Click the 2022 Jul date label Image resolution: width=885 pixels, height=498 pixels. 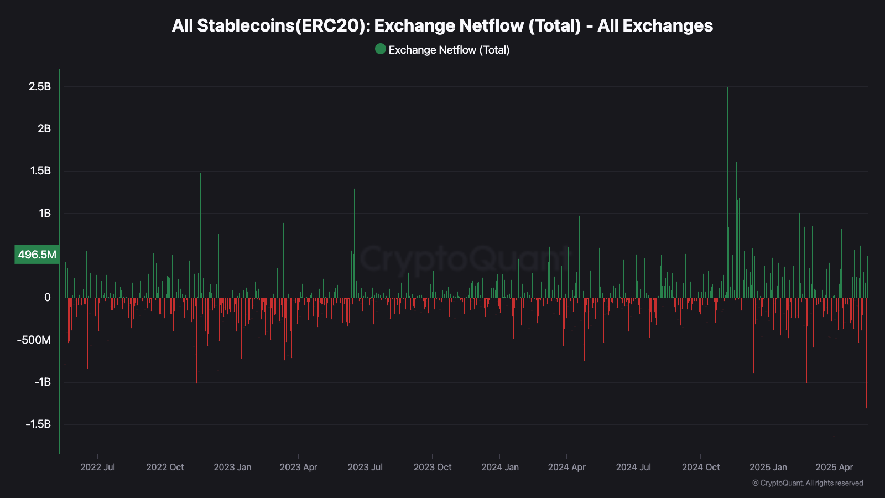tap(97, 467)
